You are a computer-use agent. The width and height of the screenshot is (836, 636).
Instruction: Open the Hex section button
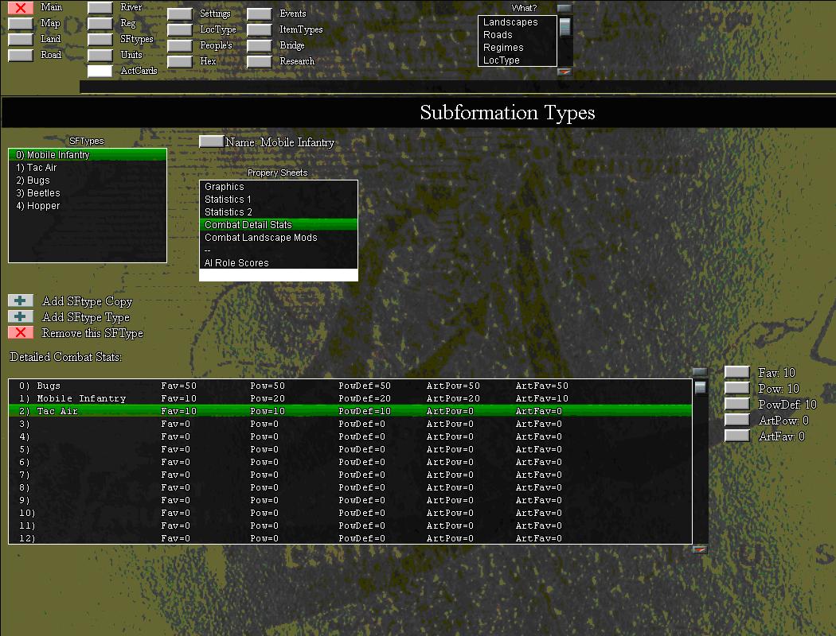click(180, 62)
